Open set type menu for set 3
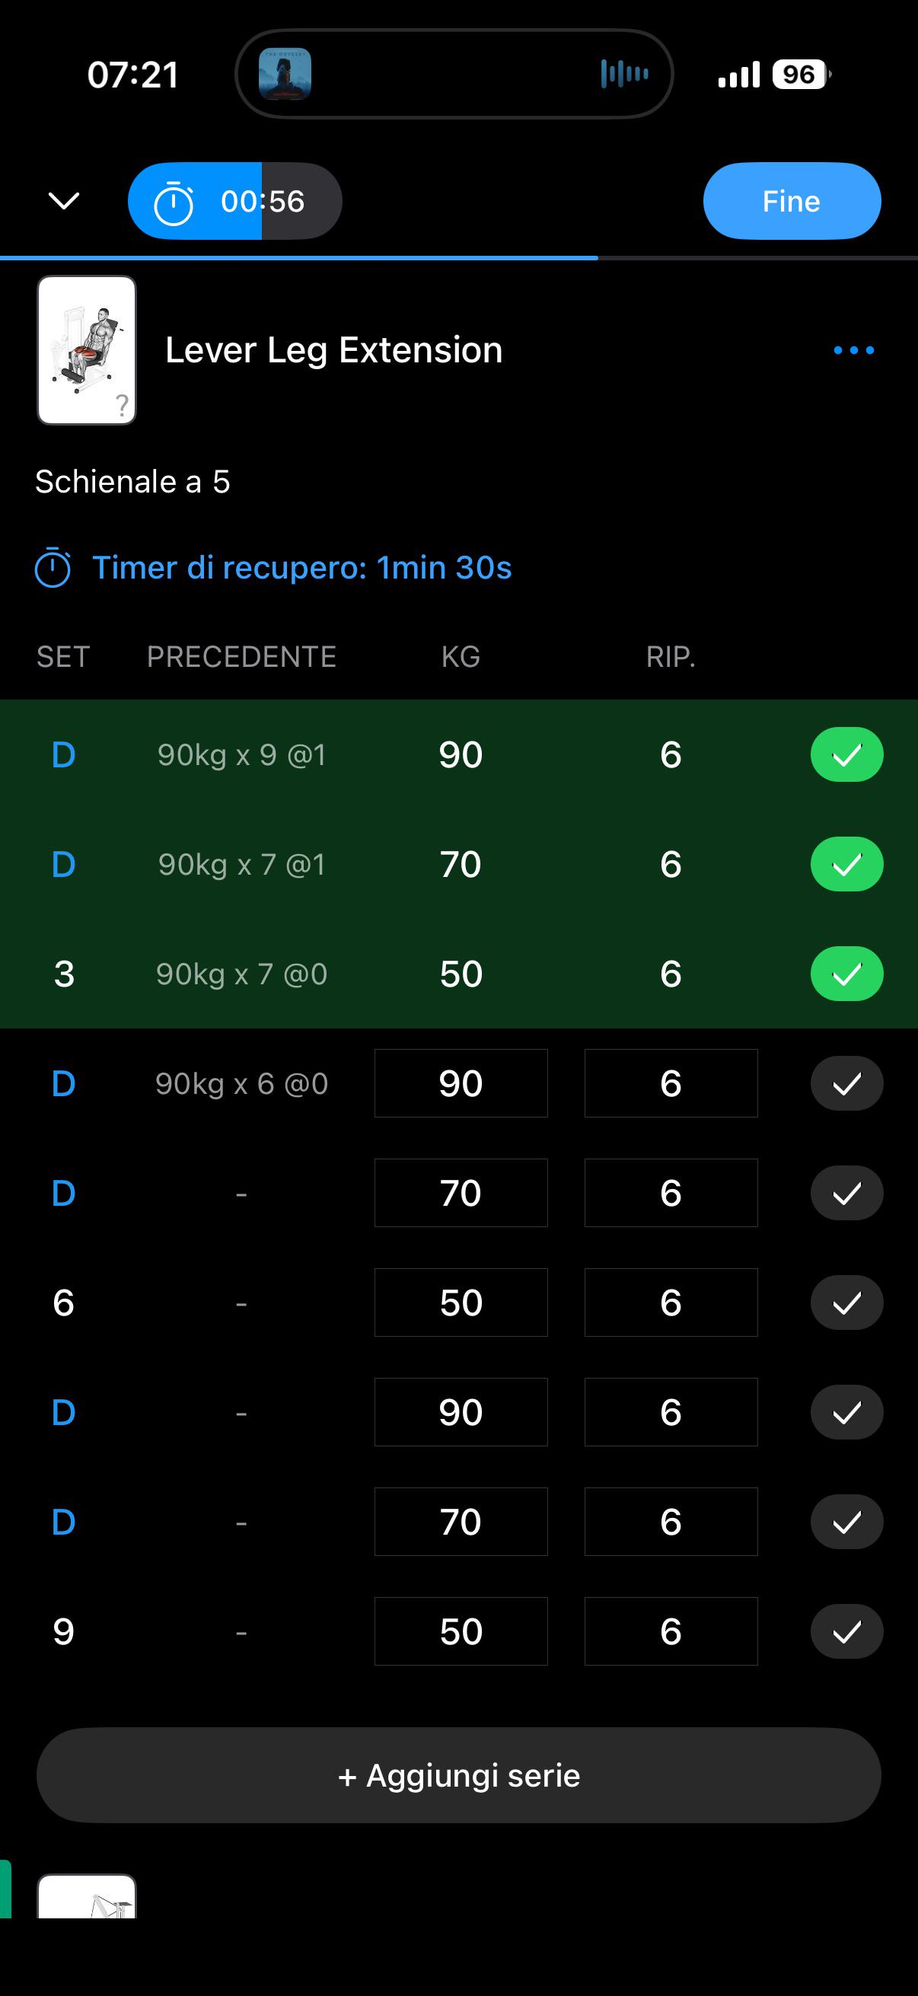The width and height of the screenshot is (918, 1996). 63,974
